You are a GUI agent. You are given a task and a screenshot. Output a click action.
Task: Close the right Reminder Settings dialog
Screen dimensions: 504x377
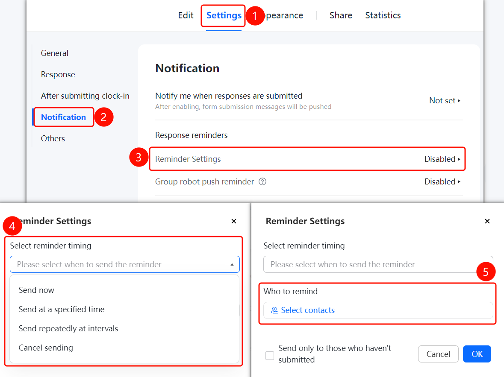[x=487, y=221]
